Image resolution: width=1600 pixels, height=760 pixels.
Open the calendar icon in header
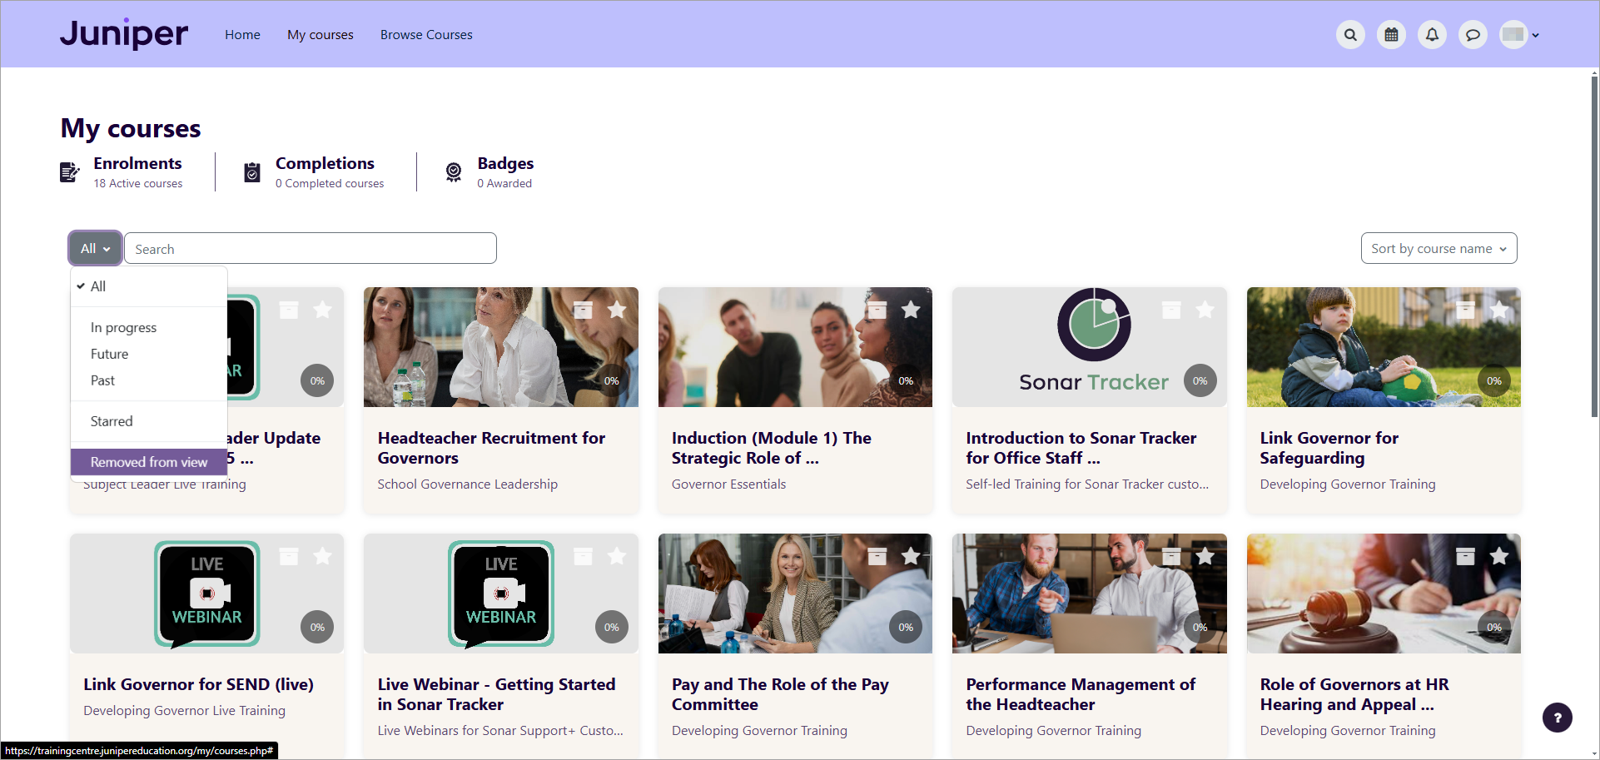point(1391,35)
